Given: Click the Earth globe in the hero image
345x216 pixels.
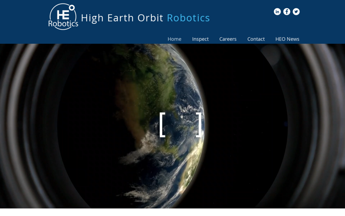Looking at the screenshot, I should [x=162, y=84].
